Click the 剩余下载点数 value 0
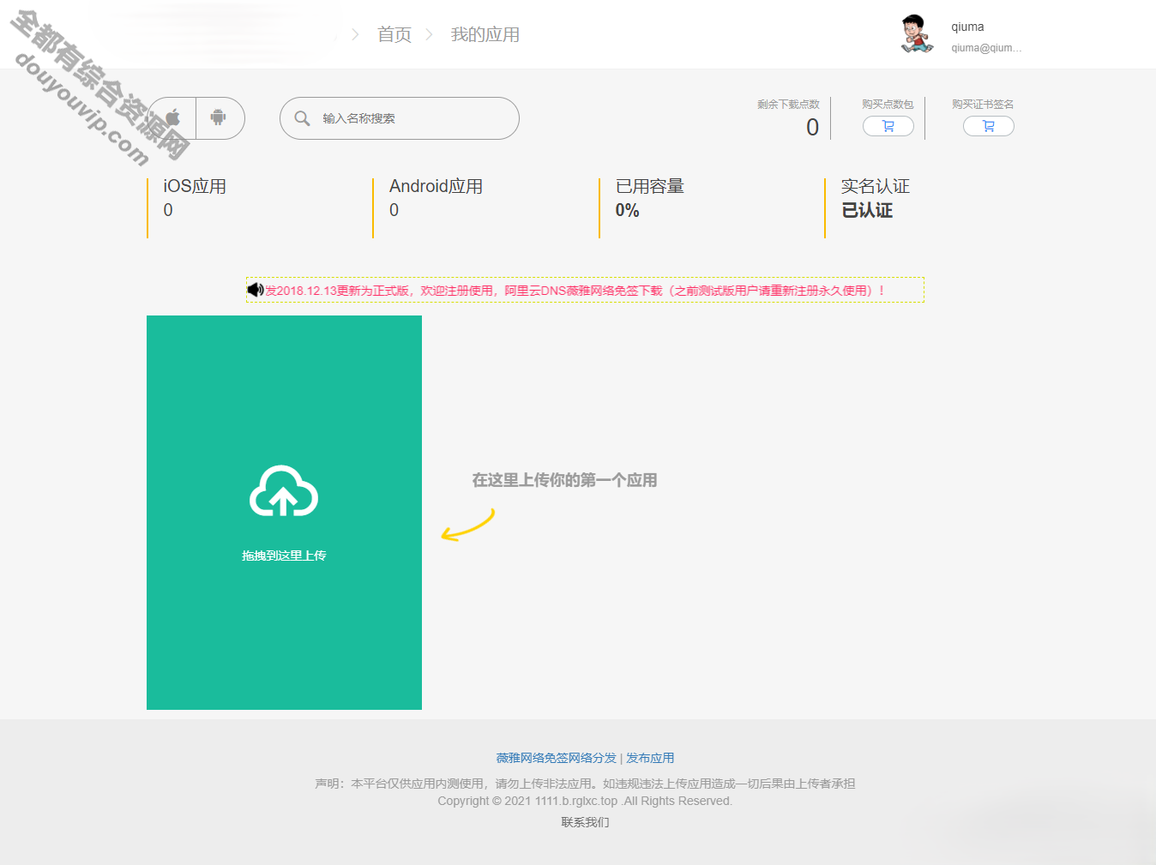Image resolution: width=1156 pixels, height=865 pixels. [812, 128]
